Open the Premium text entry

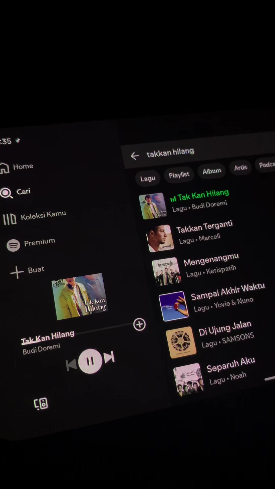tap(39, 242)
